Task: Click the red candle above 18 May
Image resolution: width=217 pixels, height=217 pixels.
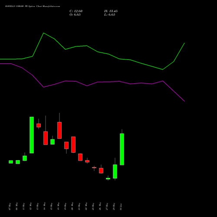Action: point(59,130)
